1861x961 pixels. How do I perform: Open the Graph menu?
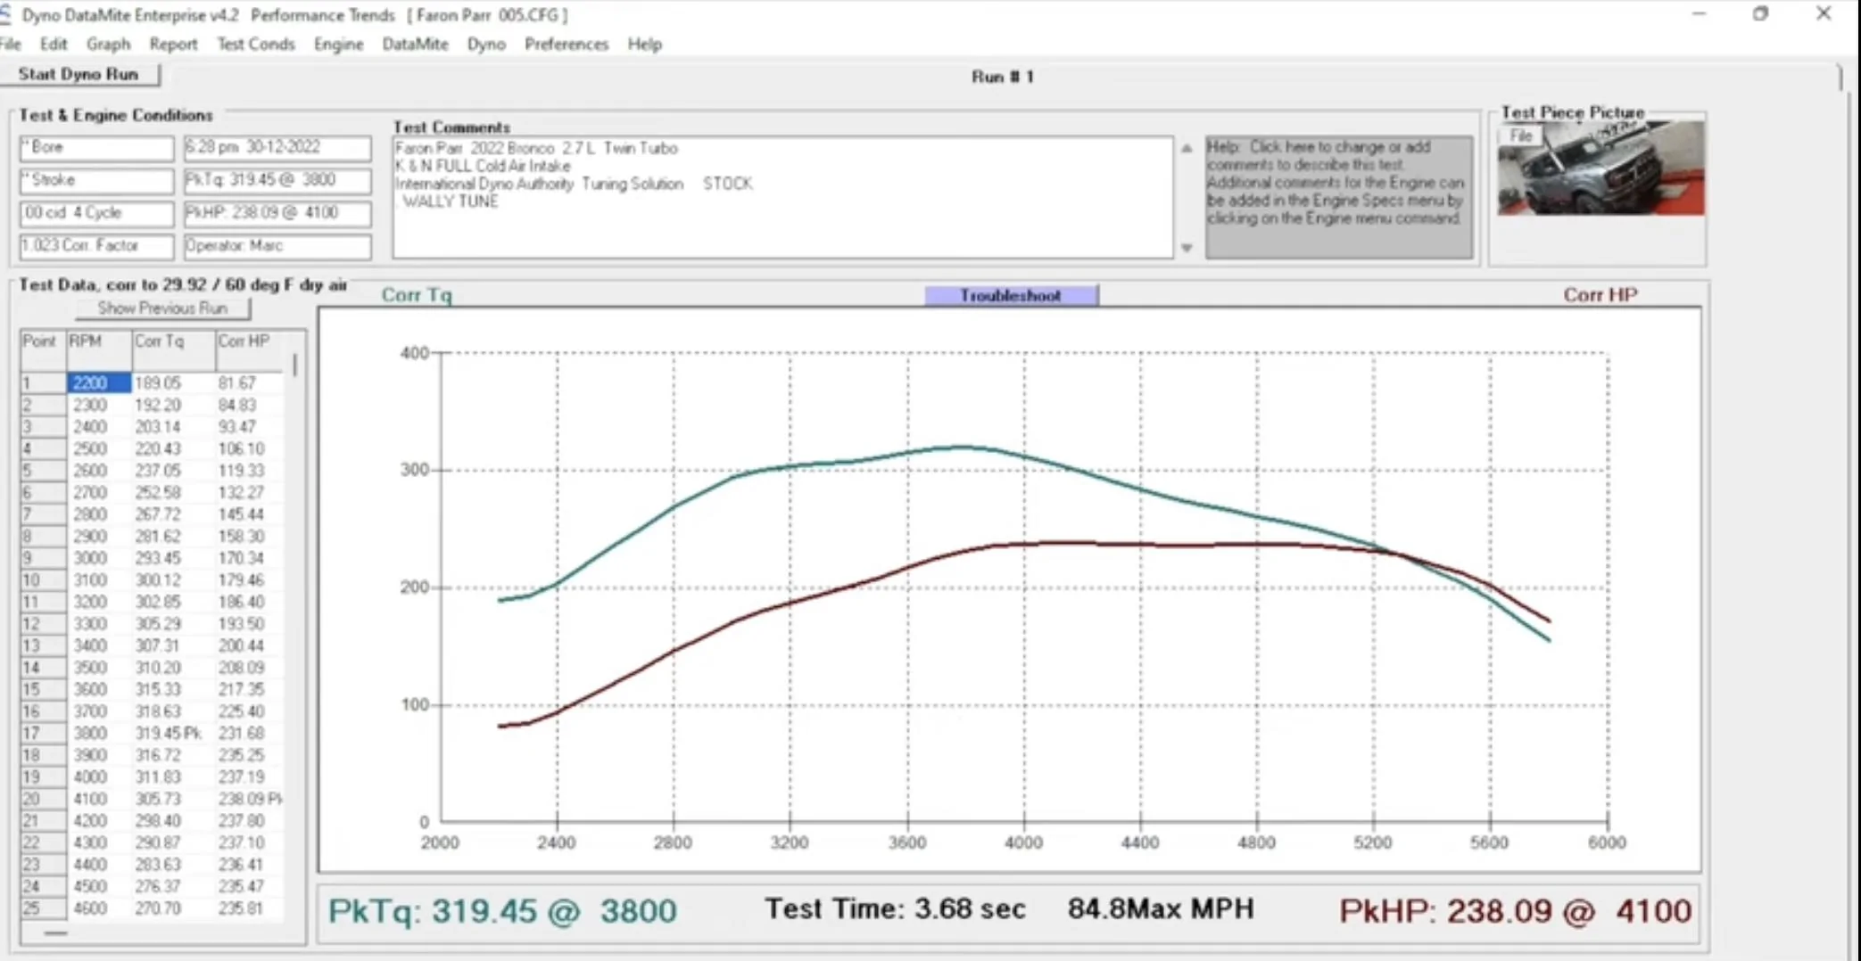(x=108, y=44)
